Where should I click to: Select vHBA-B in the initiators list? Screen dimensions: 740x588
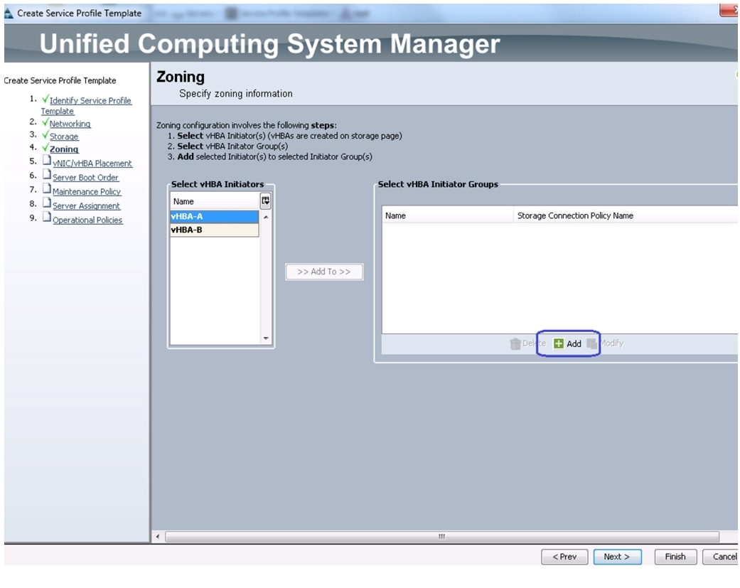(214, 230)
